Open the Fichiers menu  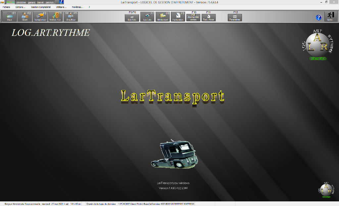[x=6, y=7]
